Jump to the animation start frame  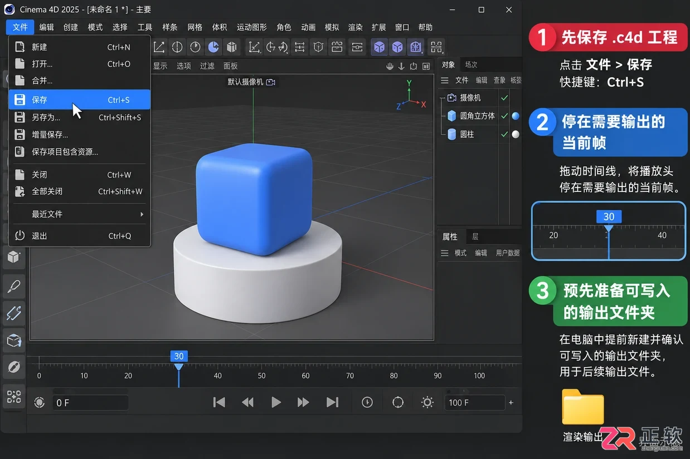(219, 402)
